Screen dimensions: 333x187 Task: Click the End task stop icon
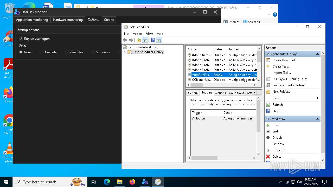[268, 131]
